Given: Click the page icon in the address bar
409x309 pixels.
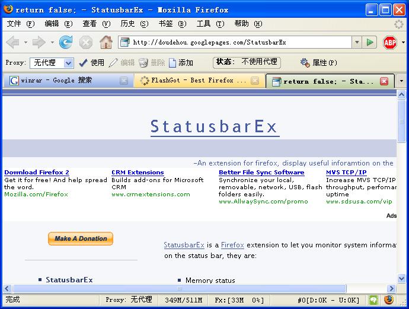Looking at the screenshot, I should 124,42.
